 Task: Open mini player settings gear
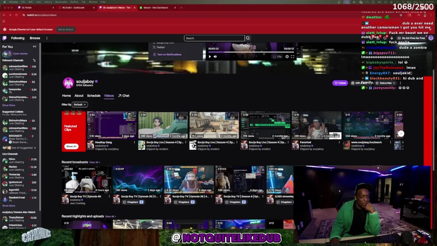[287, 57]
